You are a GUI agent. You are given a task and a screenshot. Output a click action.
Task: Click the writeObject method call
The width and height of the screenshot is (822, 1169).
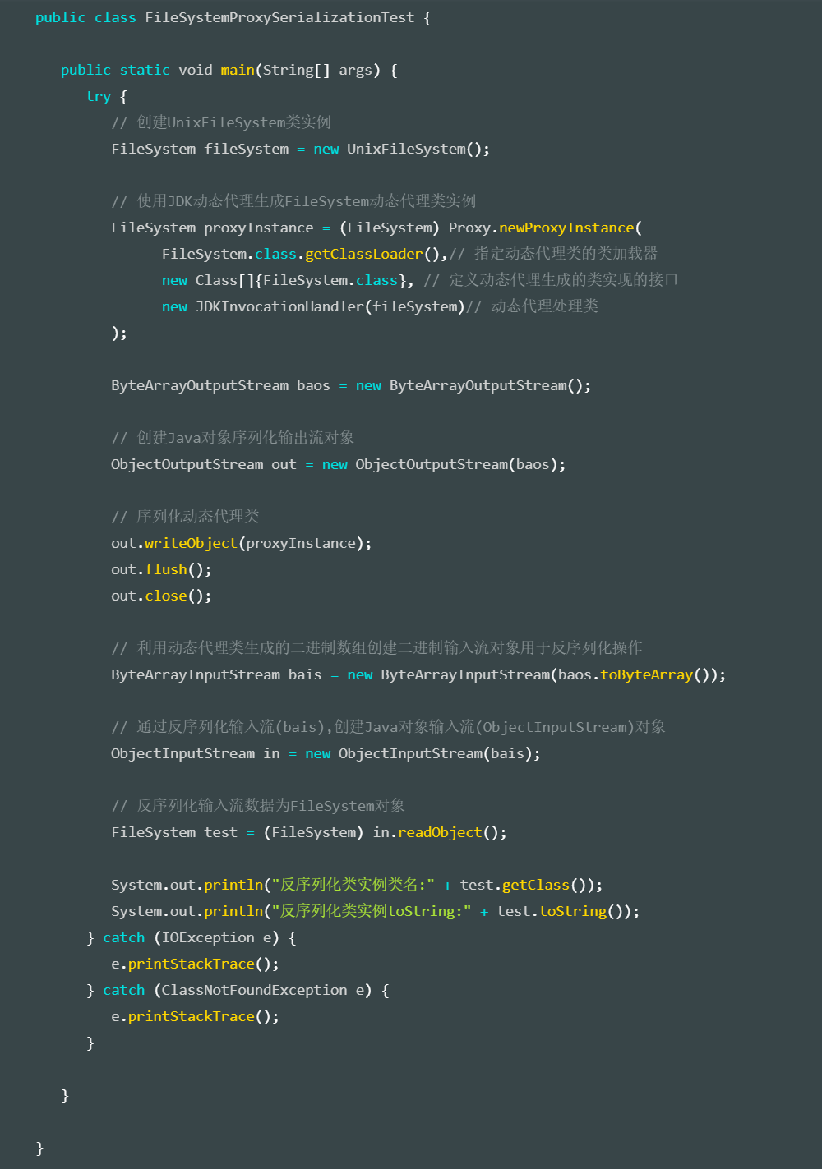click(x=191, y=543)
